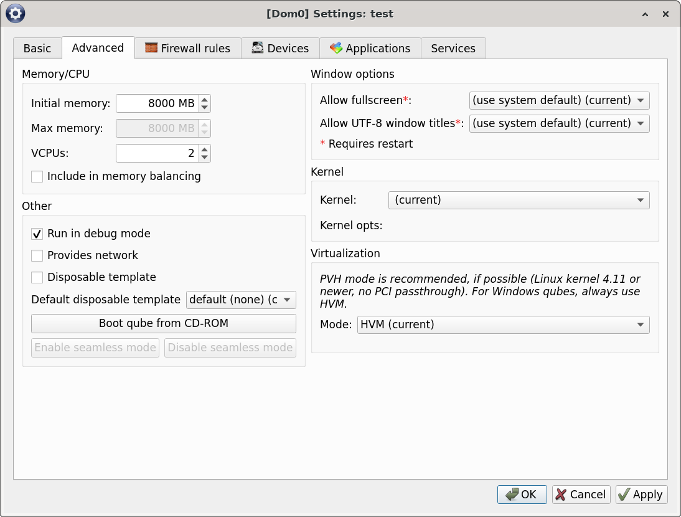Switch to the Devices tab

pyautogui.click(x=280, y=48)
